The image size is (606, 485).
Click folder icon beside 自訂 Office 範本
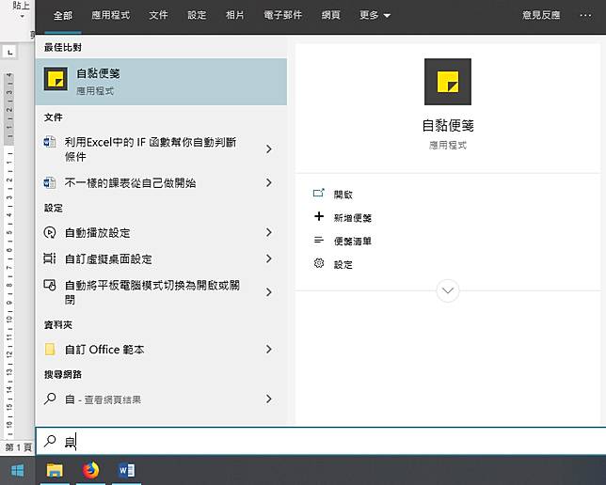[x=50, y=349]
